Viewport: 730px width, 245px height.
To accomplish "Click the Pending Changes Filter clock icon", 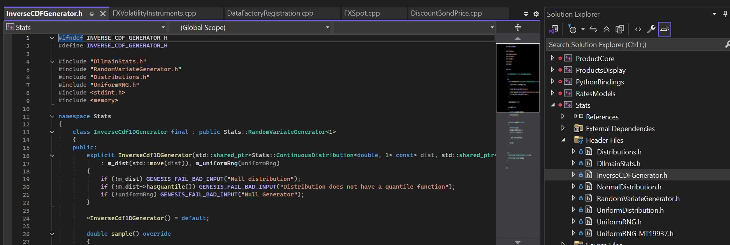I will [x=572, y=29].
